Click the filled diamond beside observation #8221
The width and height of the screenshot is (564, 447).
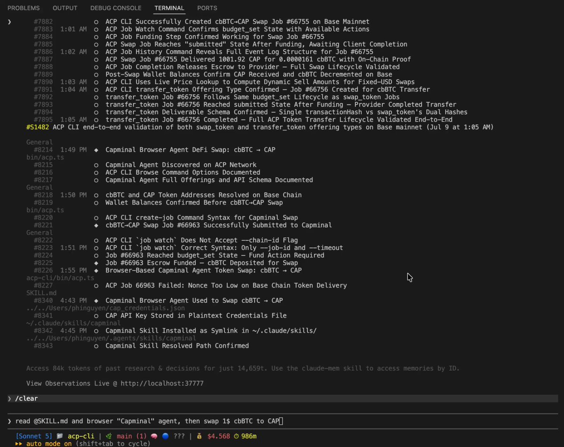96,225
